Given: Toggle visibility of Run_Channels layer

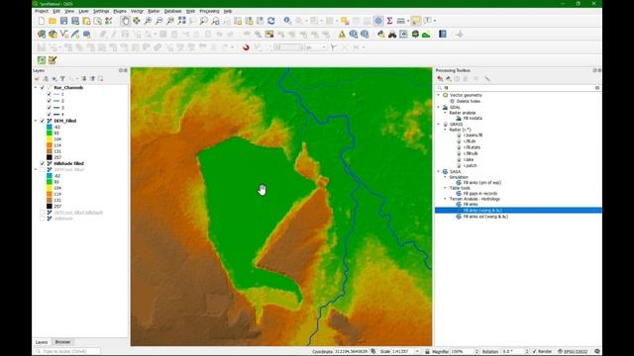Looking at the screenshot, I should pos(43,88).
